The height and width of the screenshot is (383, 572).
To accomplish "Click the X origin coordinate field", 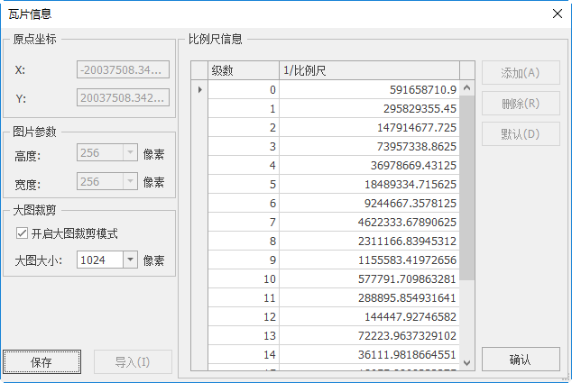I will point(124,69).
